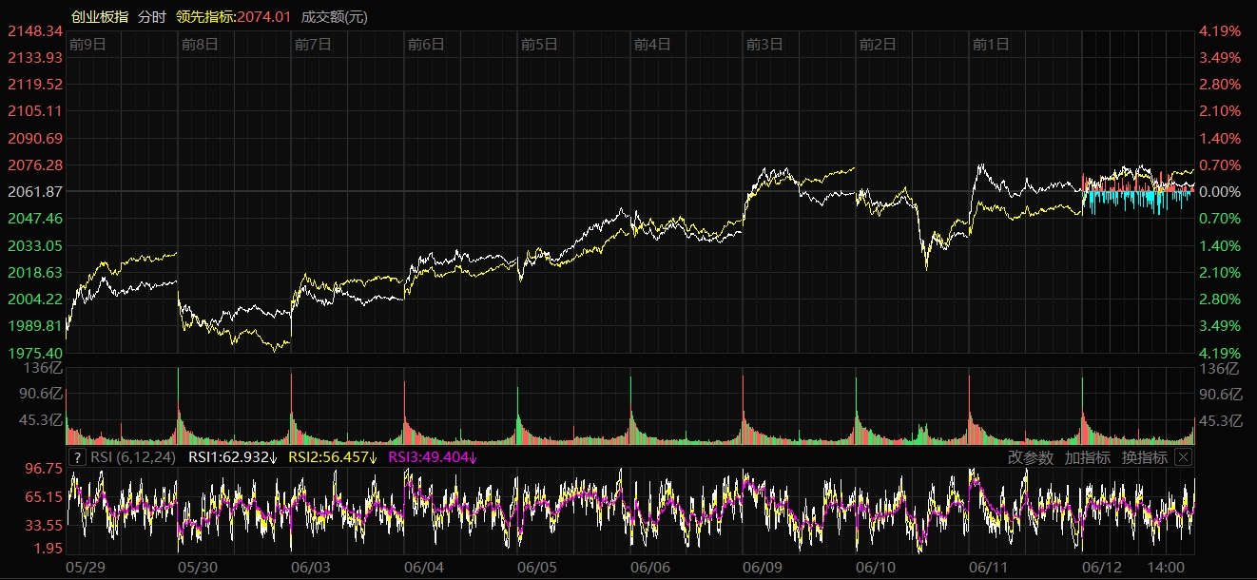Click the 06/04 date on the time axis
The height and width of the screenshot is (580, 1257).
pyautogui.click(x=424, y=567)
